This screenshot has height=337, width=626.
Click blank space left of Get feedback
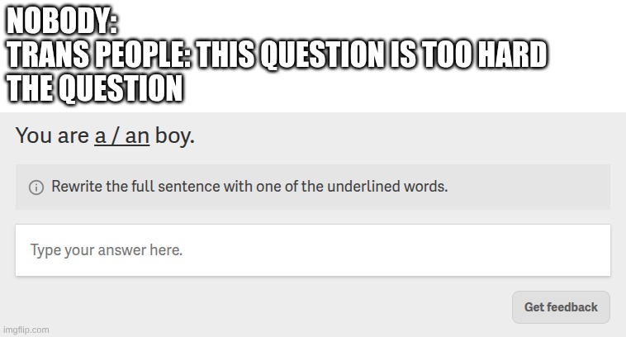(330, 306)
